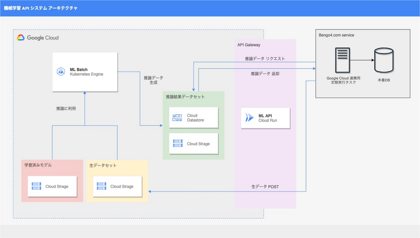Click the ML API label
The width and height of the screenshot is (420, 238).
pos(265,116)
